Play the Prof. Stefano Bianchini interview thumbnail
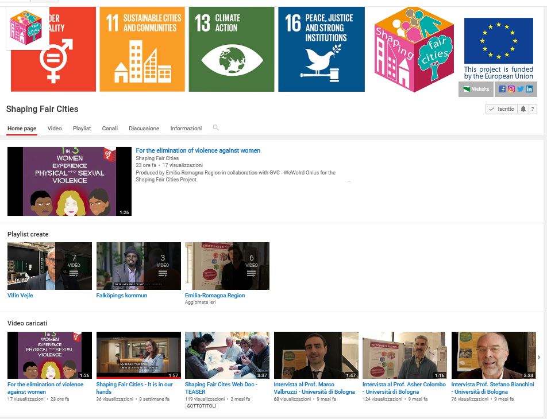Screen dimensions: 547x419 click(x=493, y=355)
